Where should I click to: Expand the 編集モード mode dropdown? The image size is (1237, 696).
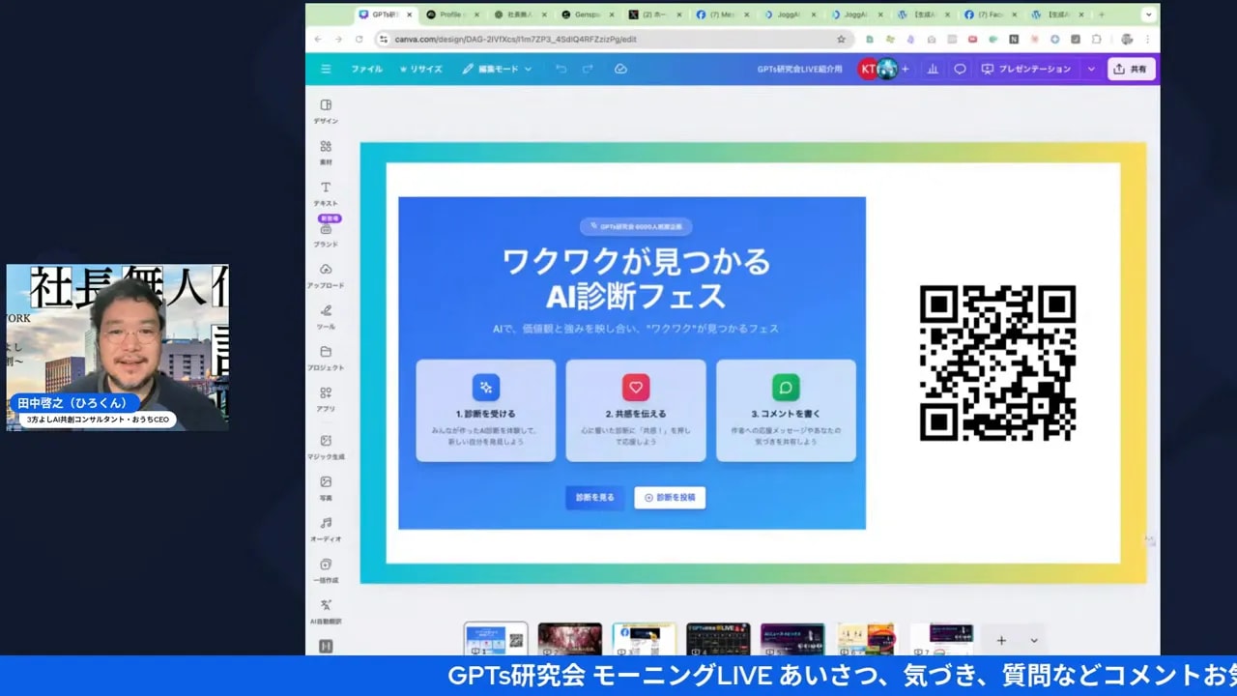496,69
